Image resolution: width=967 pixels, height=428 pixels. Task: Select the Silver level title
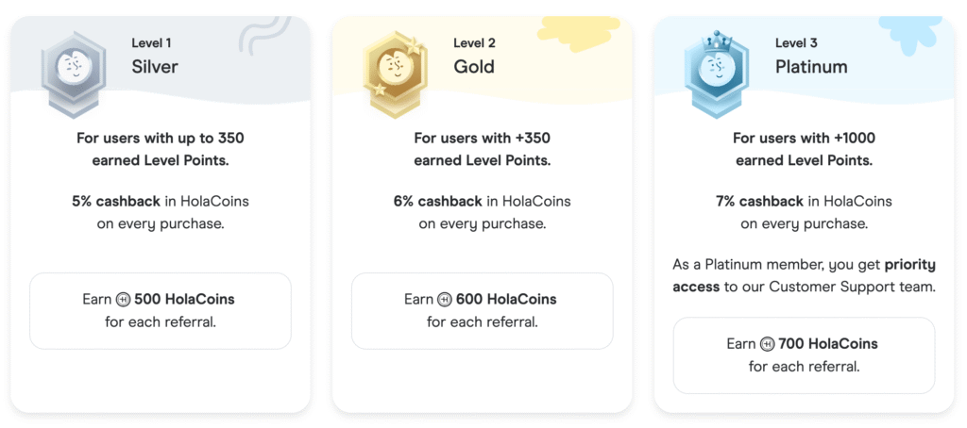[x=155, y=67]
